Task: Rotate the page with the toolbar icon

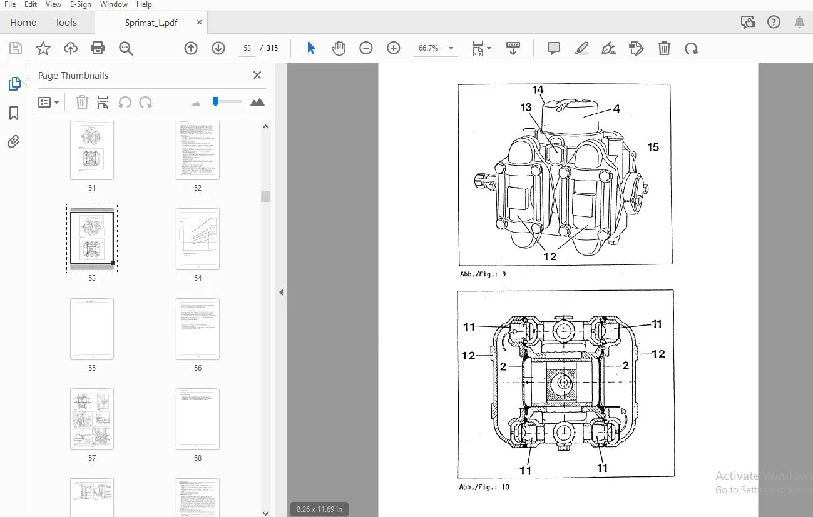Action: [691, 48]
